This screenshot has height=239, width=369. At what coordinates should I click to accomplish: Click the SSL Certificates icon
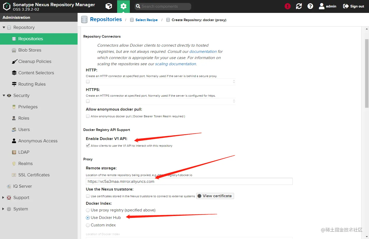point(14,175)
